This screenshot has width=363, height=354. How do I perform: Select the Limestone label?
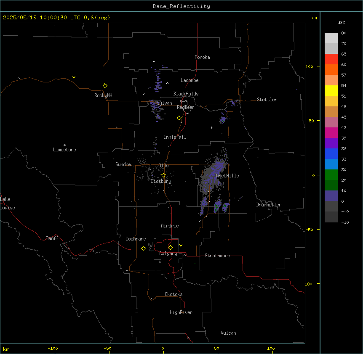point(64,150)
